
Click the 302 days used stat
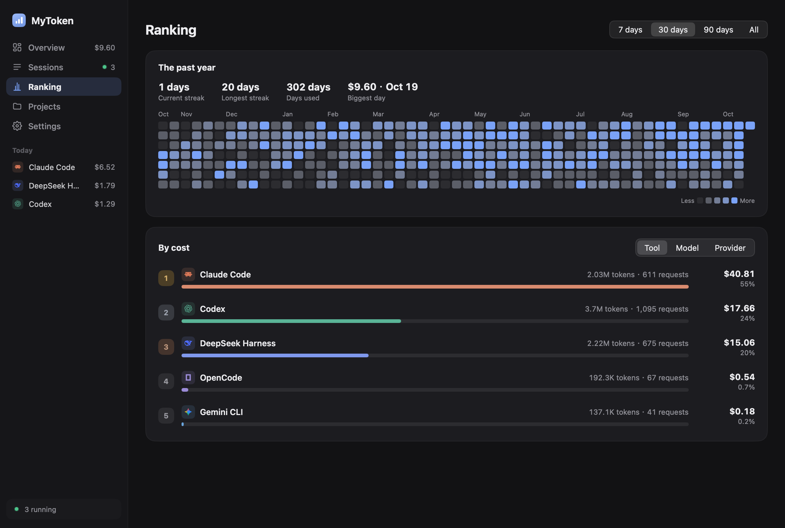point(308,91)
